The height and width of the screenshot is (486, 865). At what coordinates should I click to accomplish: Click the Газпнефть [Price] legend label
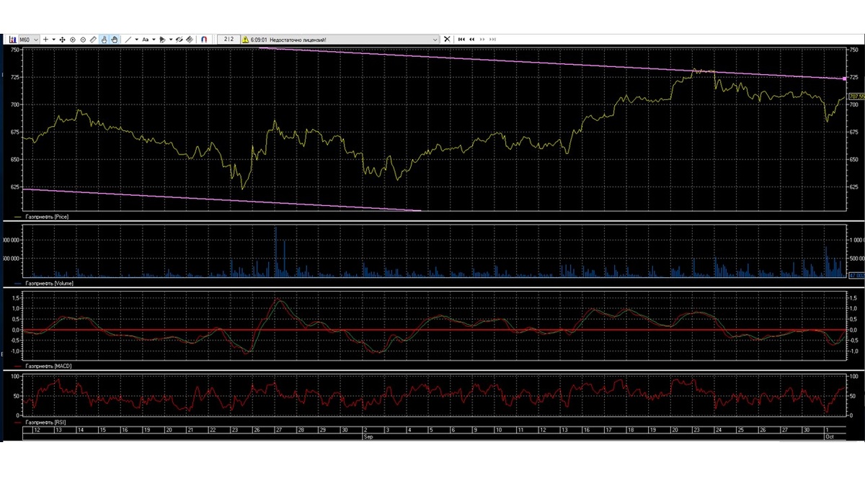[47, 216]
